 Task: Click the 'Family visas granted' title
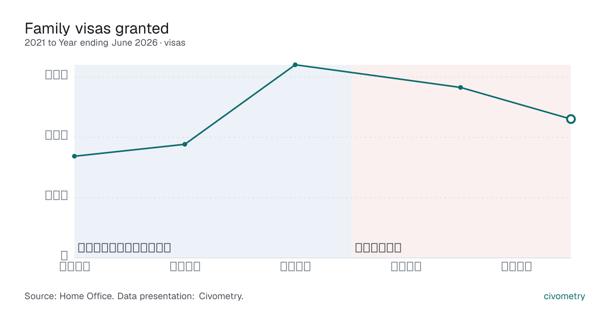coord(96,27)
